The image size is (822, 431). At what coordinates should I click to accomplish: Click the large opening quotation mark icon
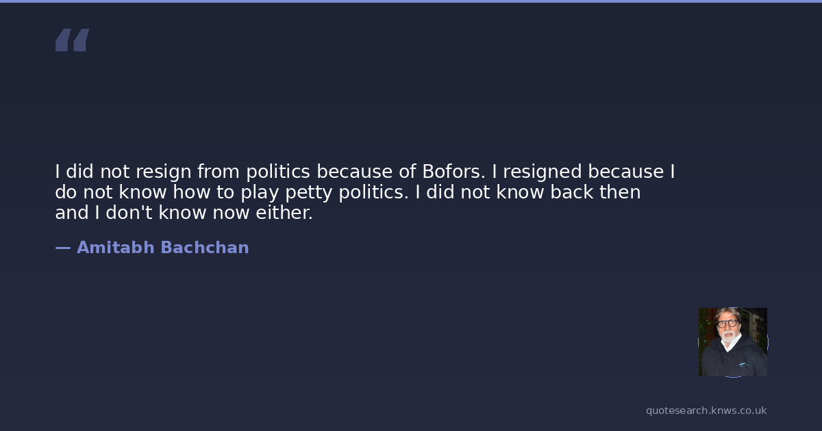tap(72, 40)
